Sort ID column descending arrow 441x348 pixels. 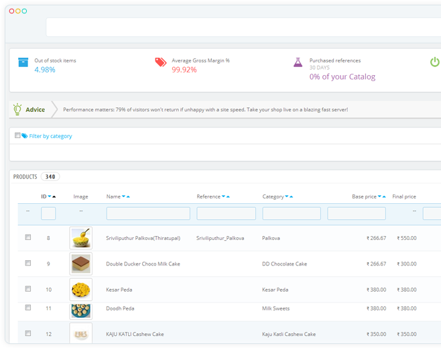tap(50, 196)
